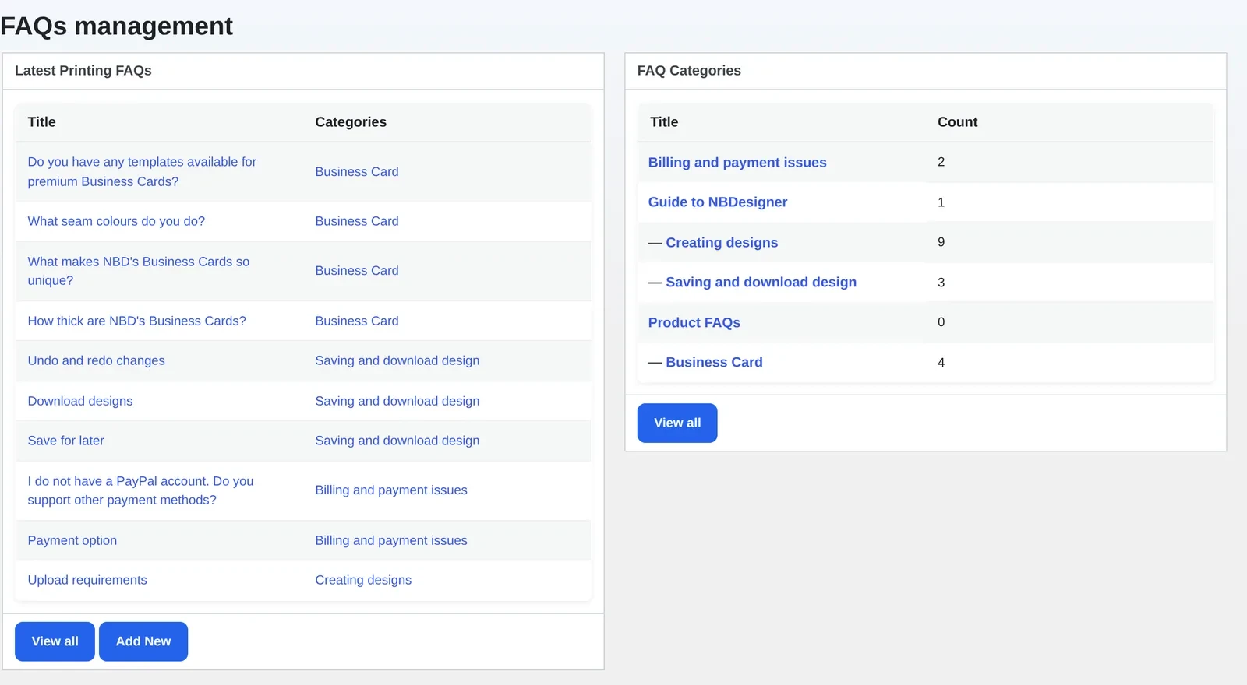Click the 'Categories' column header

coord(351,122)
